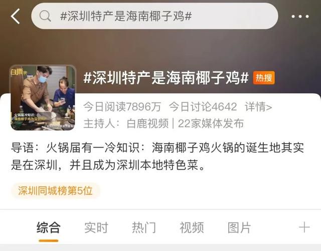321x251 pixels.
Task: Open the topic cover thumbnail image
Action: 43,97
